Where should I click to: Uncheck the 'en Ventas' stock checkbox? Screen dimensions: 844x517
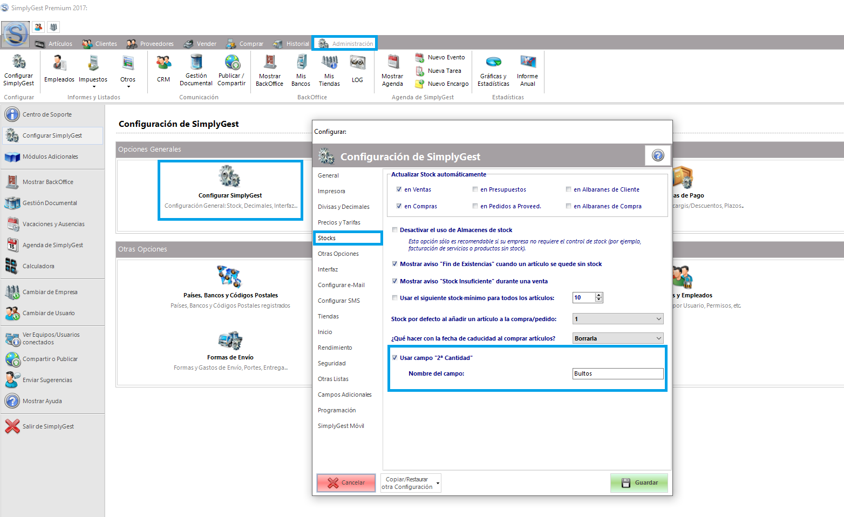[399, 189]
